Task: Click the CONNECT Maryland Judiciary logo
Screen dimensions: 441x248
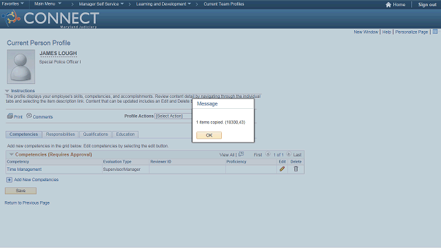Action: [x=50, y=19]
